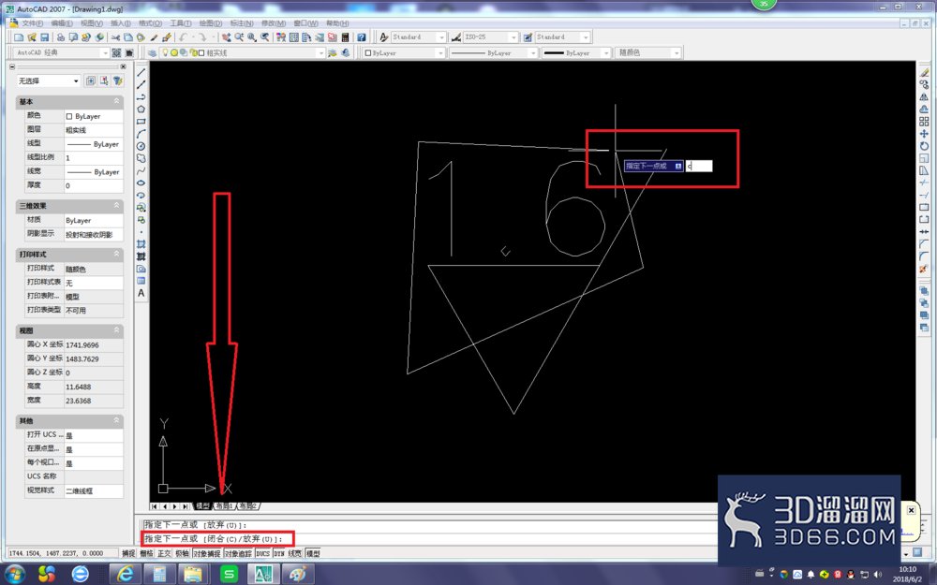Select the Move tool in modify toolbar
Screen dimensions: 937x585
[924, 134]
